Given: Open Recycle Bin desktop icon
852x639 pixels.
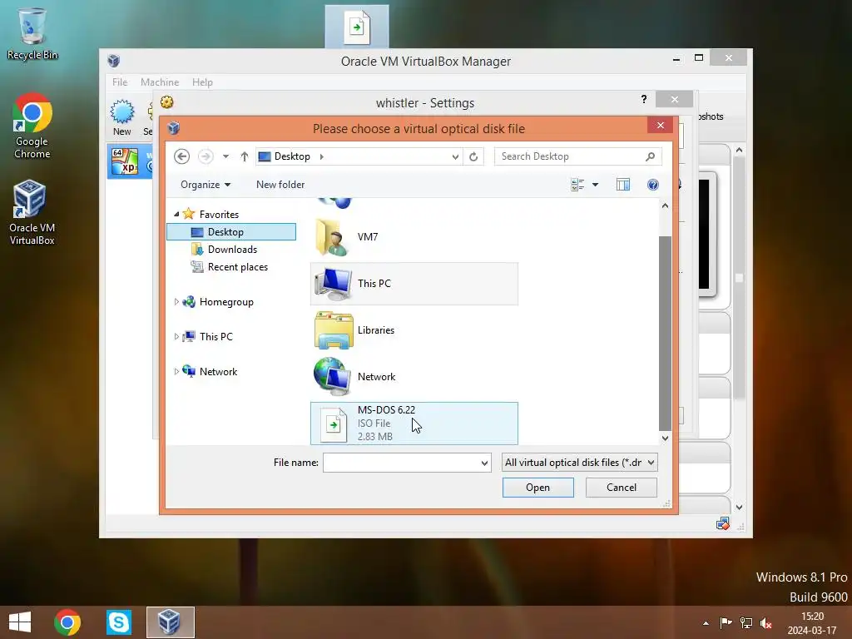Looking at the screenshot, I should pyautogui.click(x=32, y=33).
